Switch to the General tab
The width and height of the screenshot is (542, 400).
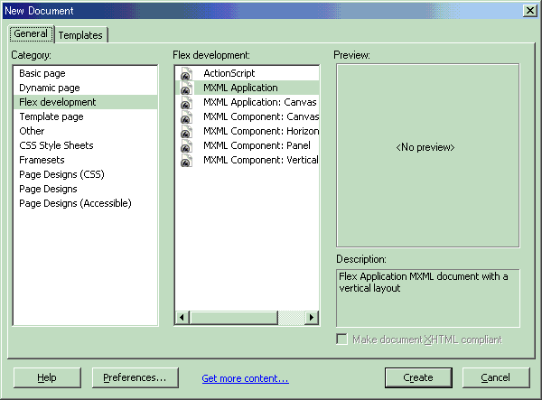31,33
